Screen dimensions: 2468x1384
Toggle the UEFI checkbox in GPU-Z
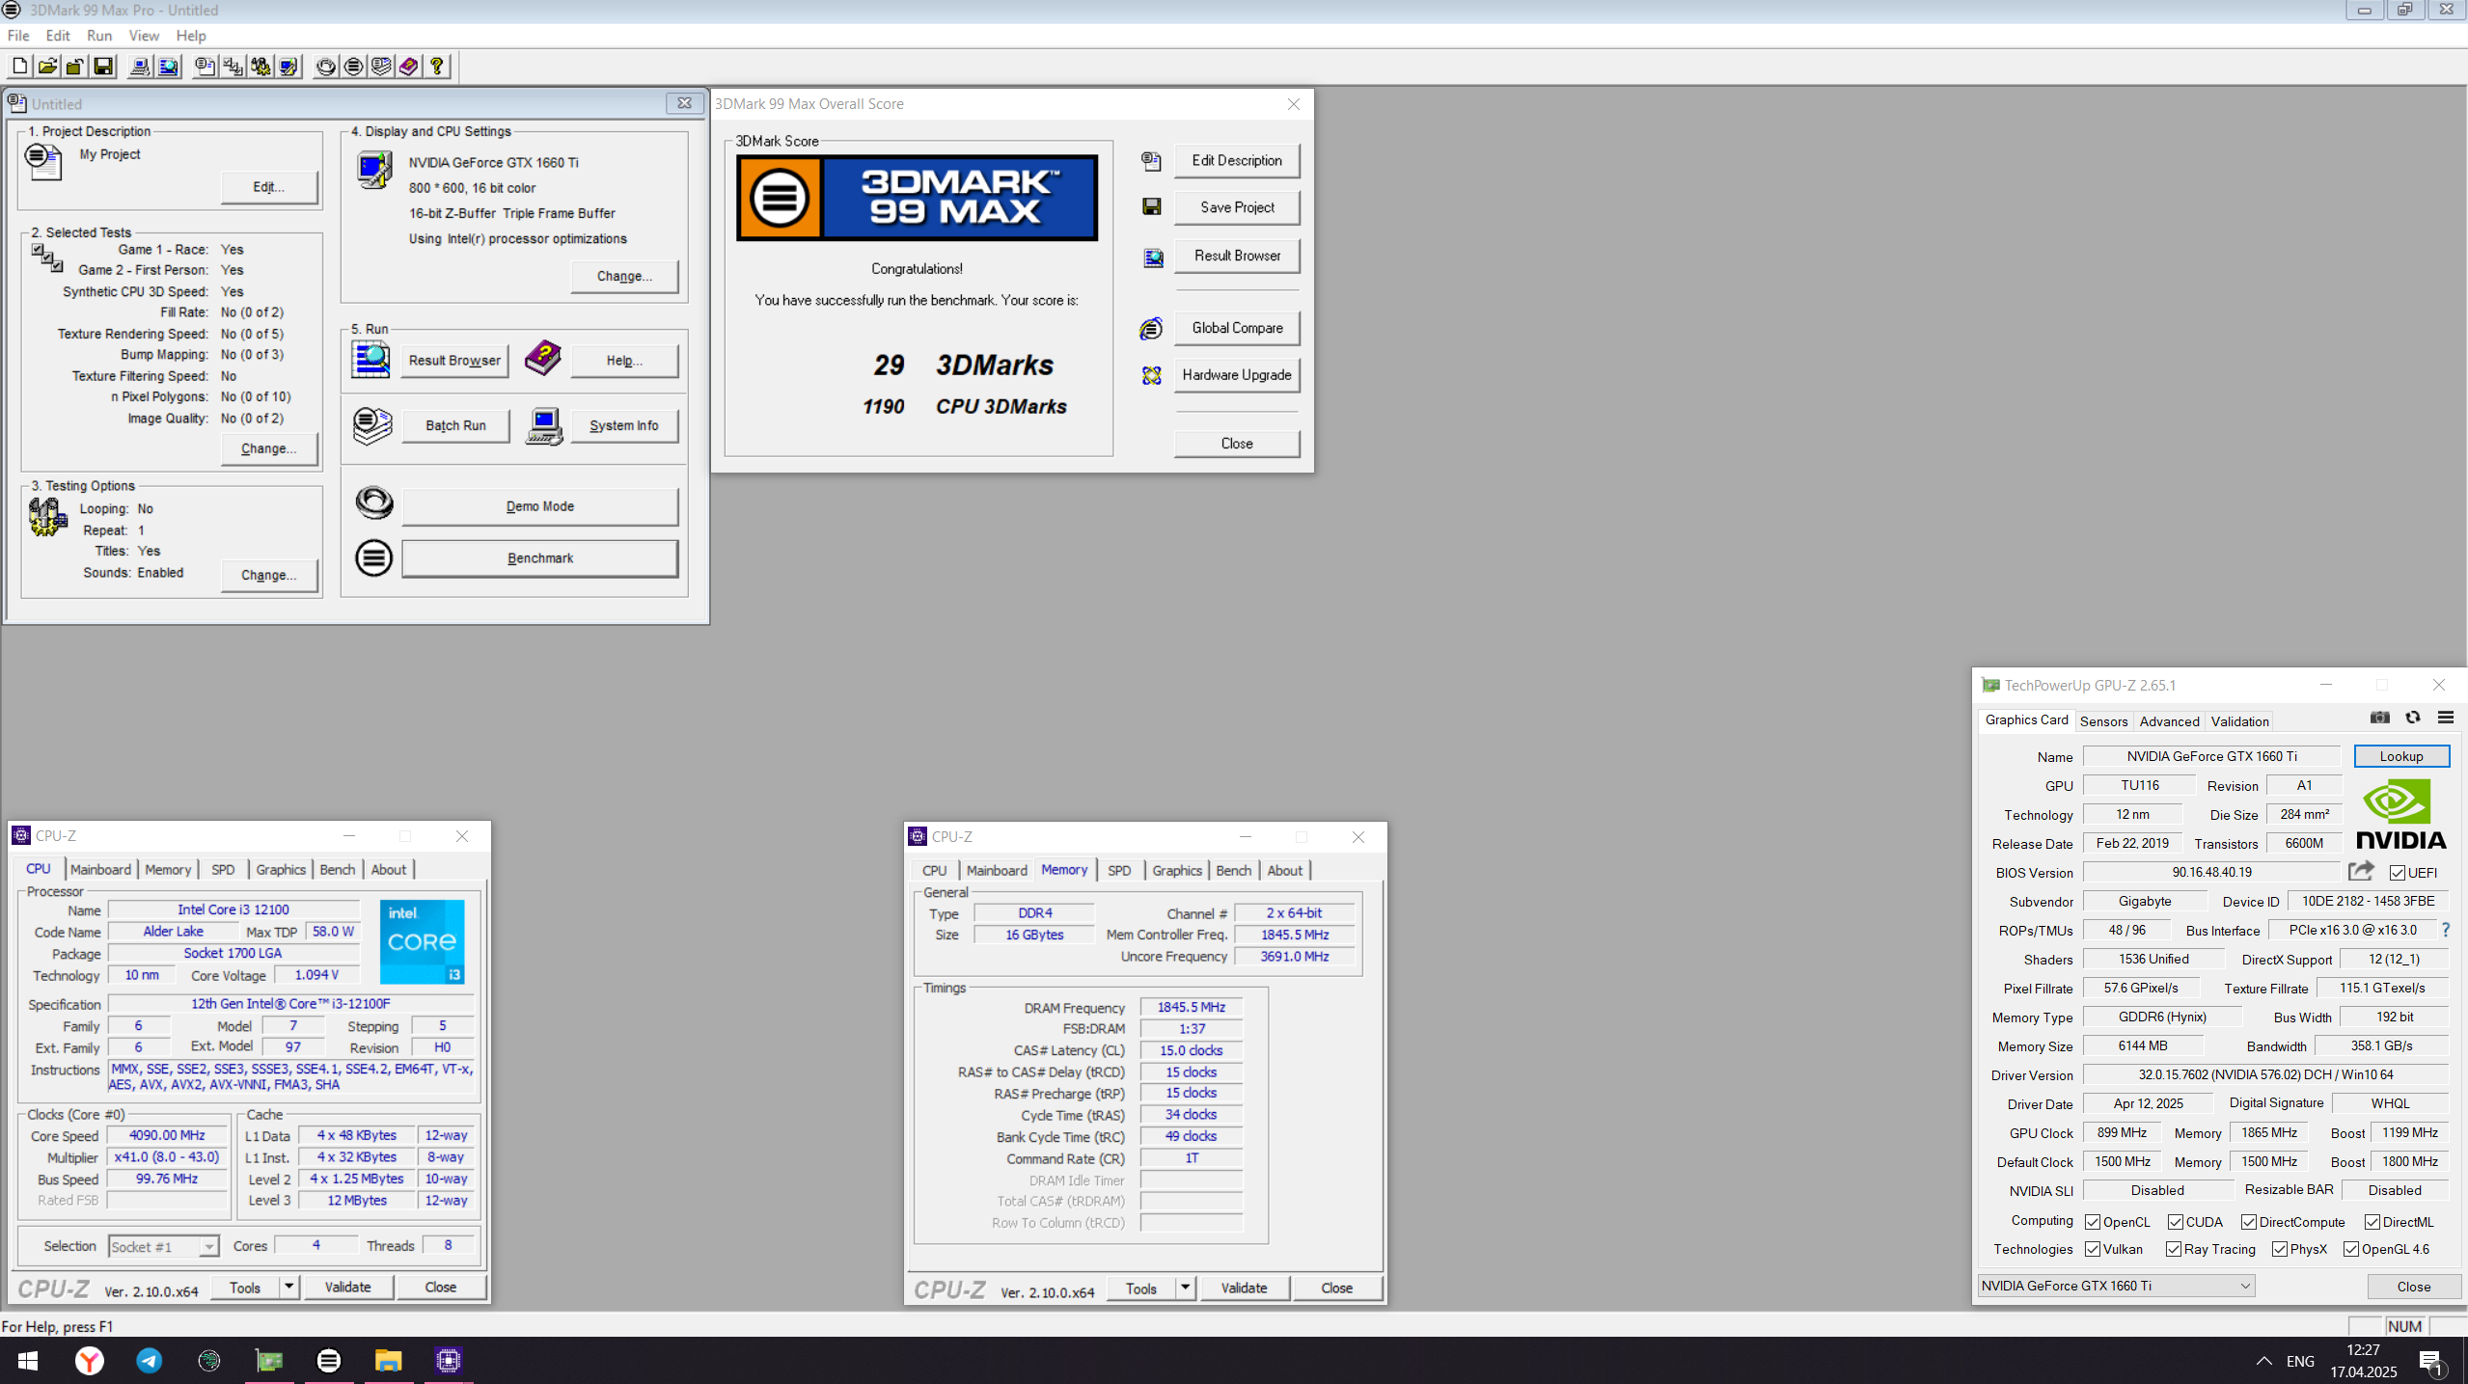pyautogui.click(x=2398, y=873)
